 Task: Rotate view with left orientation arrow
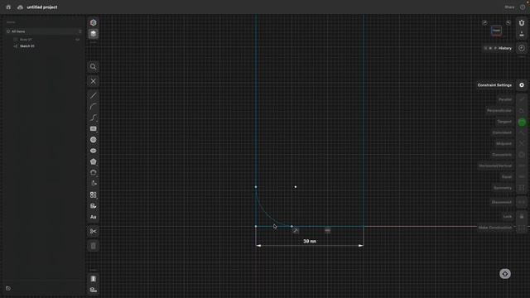tap(484, 22)
